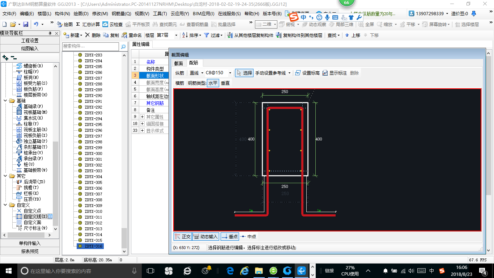
Task: Collapse the 基础 tree node
Action: click(x=5, y=101)
